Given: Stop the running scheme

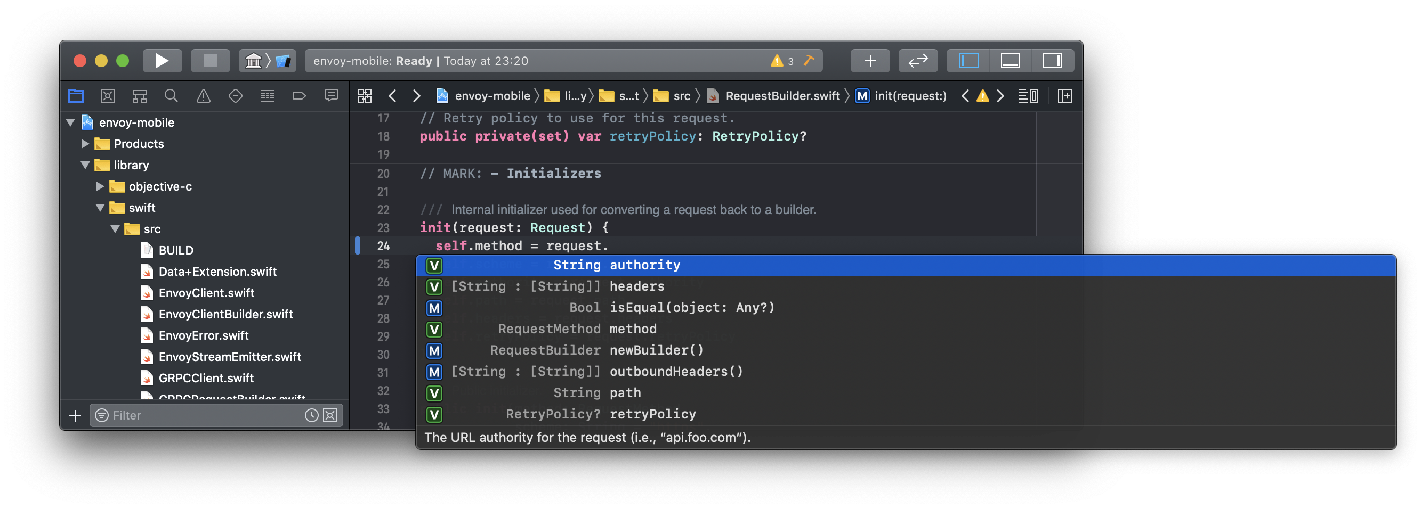Looking at the screenshot, I should pos(210,61).
